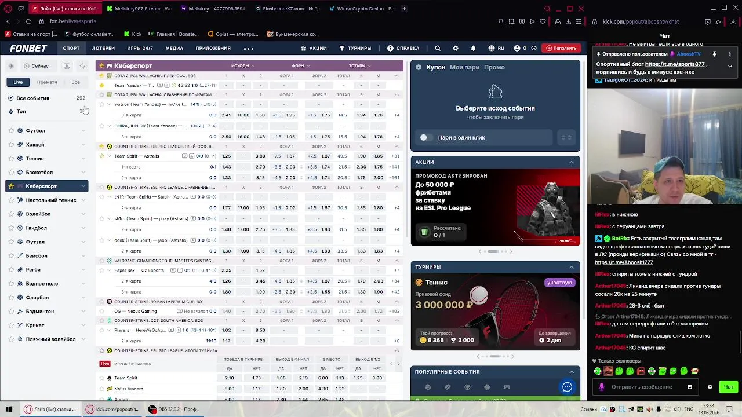Open the coupon settings gear icon

tap(419, 67)
